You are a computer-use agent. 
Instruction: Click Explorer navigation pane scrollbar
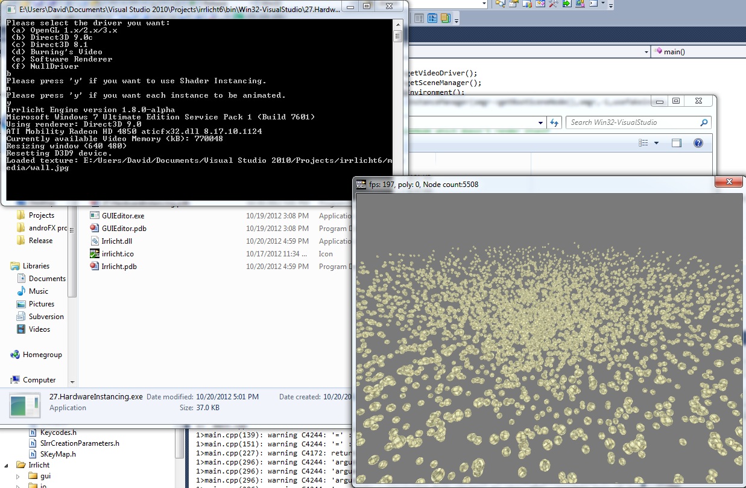coord(73,296)
